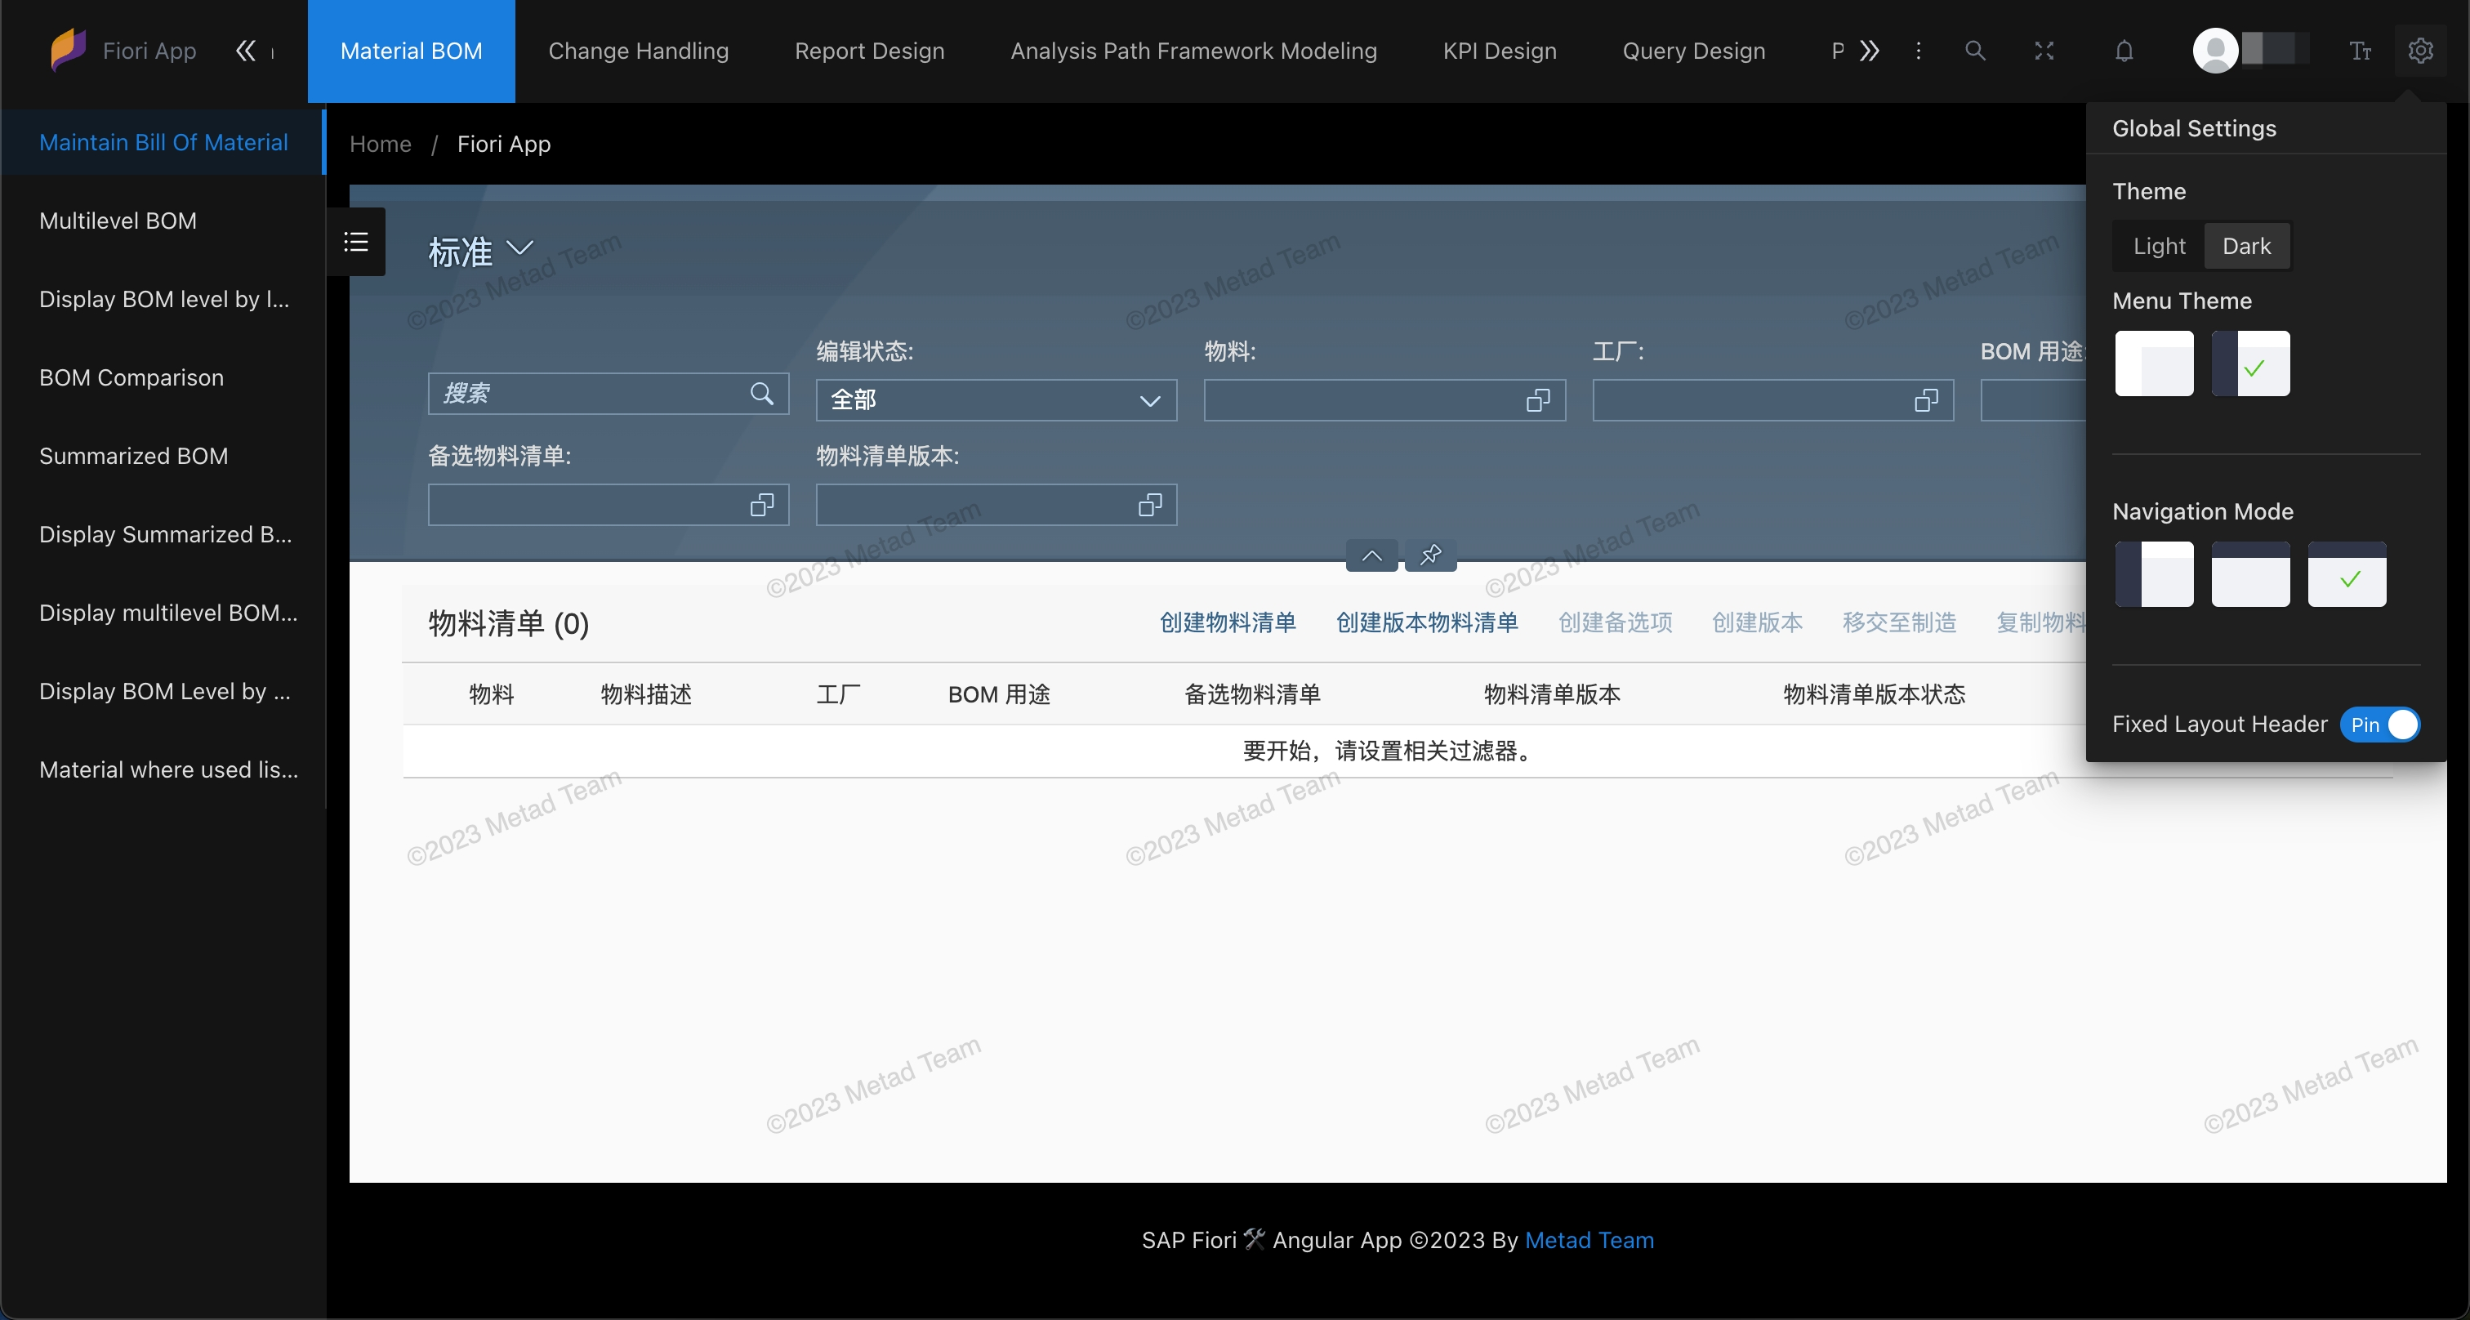Click the copy icon next to 物料 field
Viewport: 2470px width, 1320px height.
[x=1536, y=399]
